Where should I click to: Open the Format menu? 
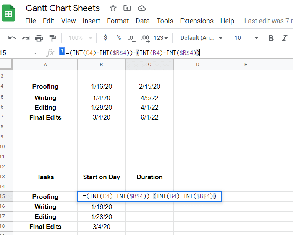118,21
